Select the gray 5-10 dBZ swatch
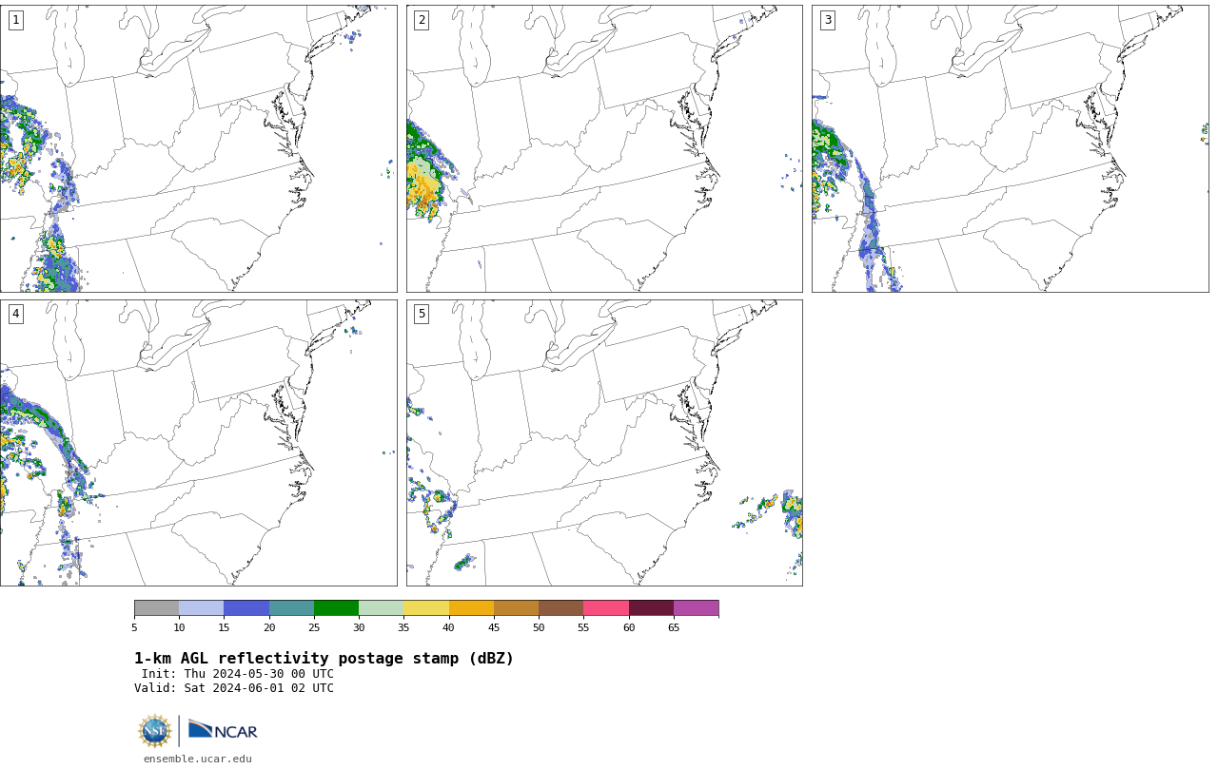This screenshot has height=769, width=1218. 156,608
